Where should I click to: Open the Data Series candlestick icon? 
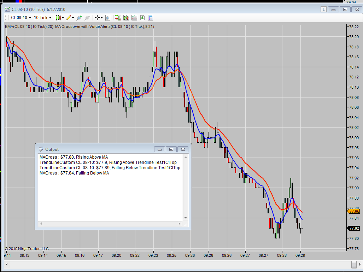[x=126, y=18]
